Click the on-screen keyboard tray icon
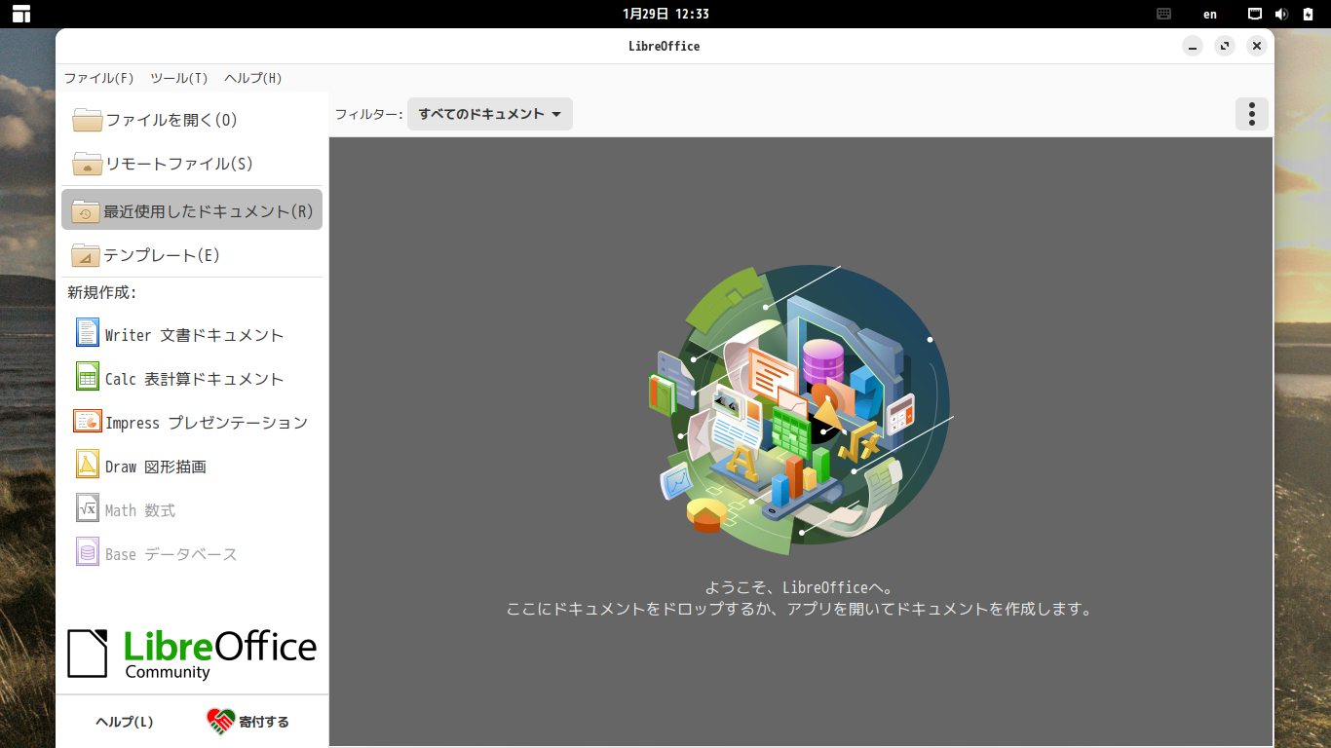Image resolution: width=1331 pixels, height=748 pixels. [x=1163, y=14]
